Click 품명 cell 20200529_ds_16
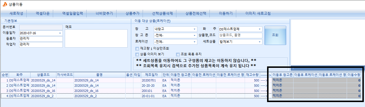This screenshot has height=107, width=365. (x=99, y=91)
